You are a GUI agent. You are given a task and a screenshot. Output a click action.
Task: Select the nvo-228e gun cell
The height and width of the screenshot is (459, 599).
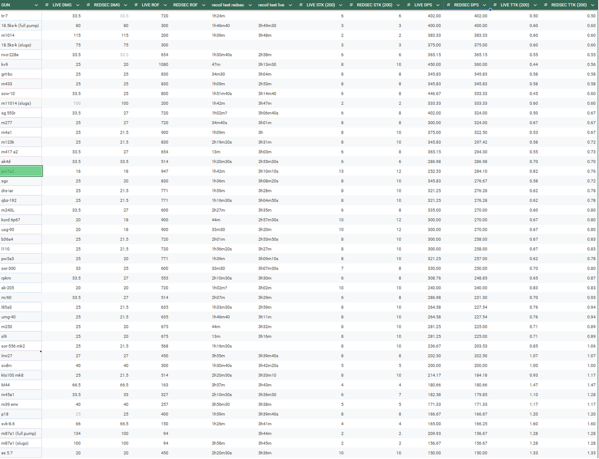tap(21, 55)
